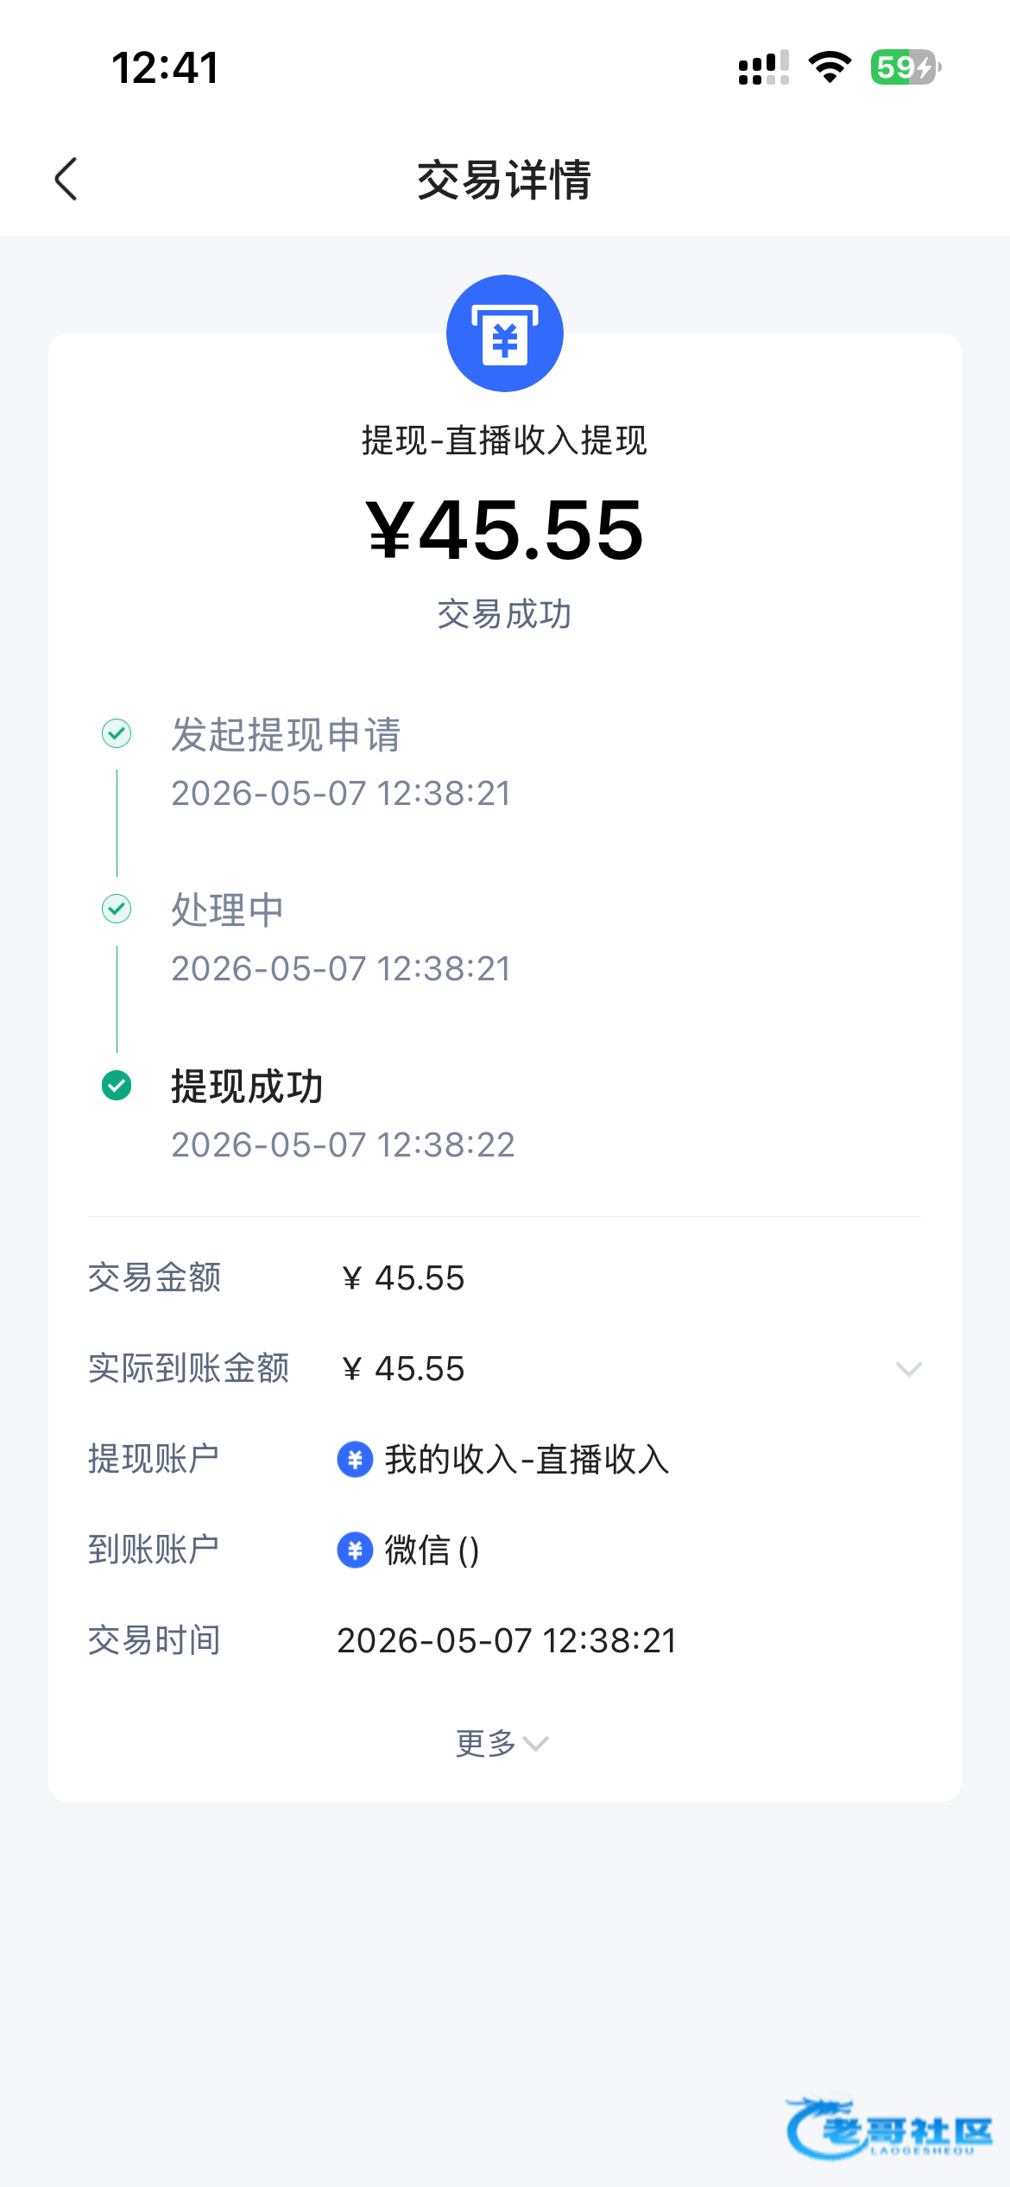Tap the yen icon beside 微信
Viewport: 1010px width, 2187px height.
(x=355, y=1550)
